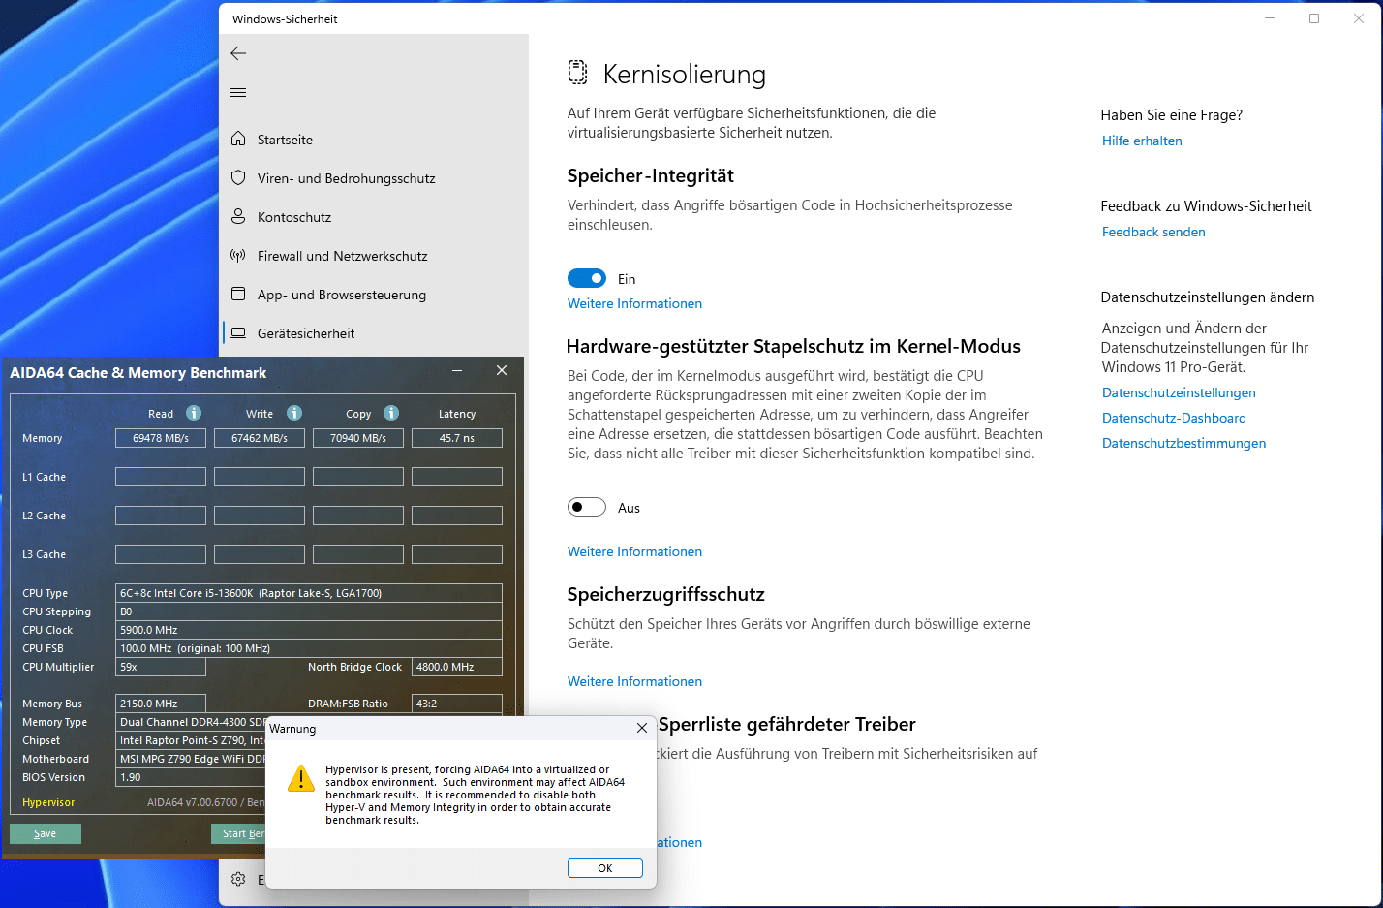Click Hilfe erhalten link
Image resolution: width=1383 pixels, height=908 pixels.
click(1142, 141)
